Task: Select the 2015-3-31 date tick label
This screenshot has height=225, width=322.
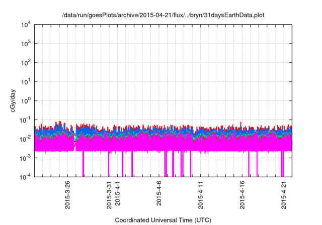Action: [109, 196]
